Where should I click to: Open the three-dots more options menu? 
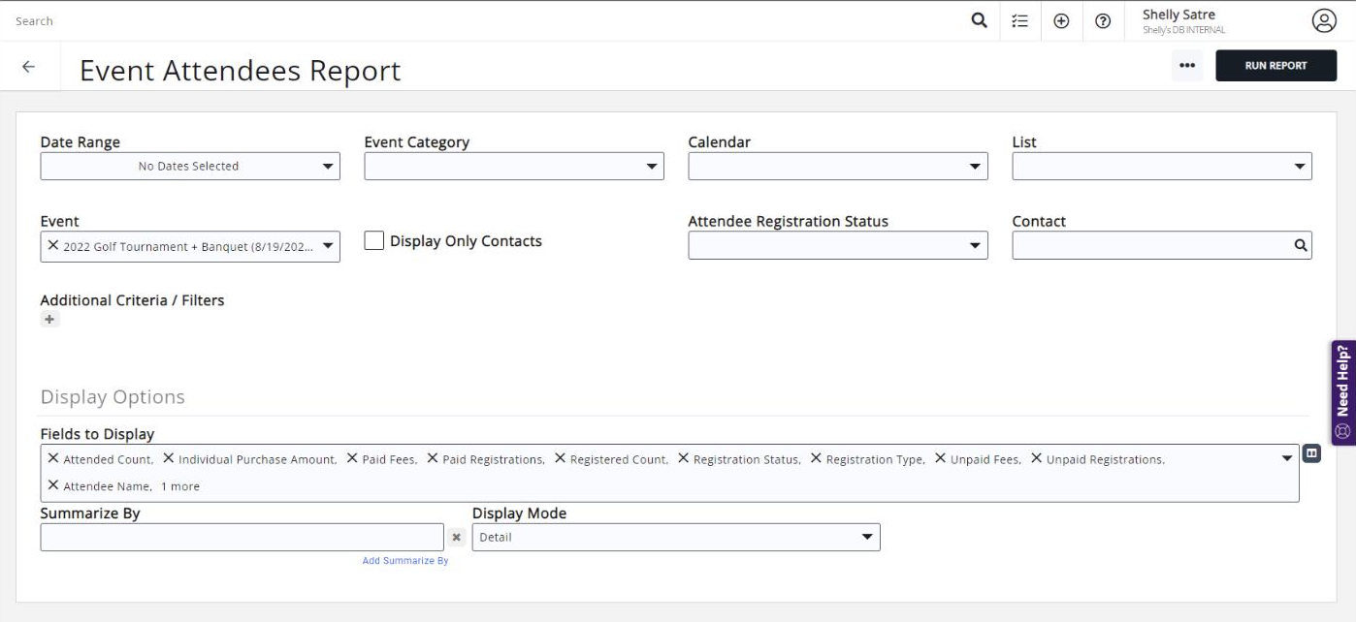(1187, 66)
